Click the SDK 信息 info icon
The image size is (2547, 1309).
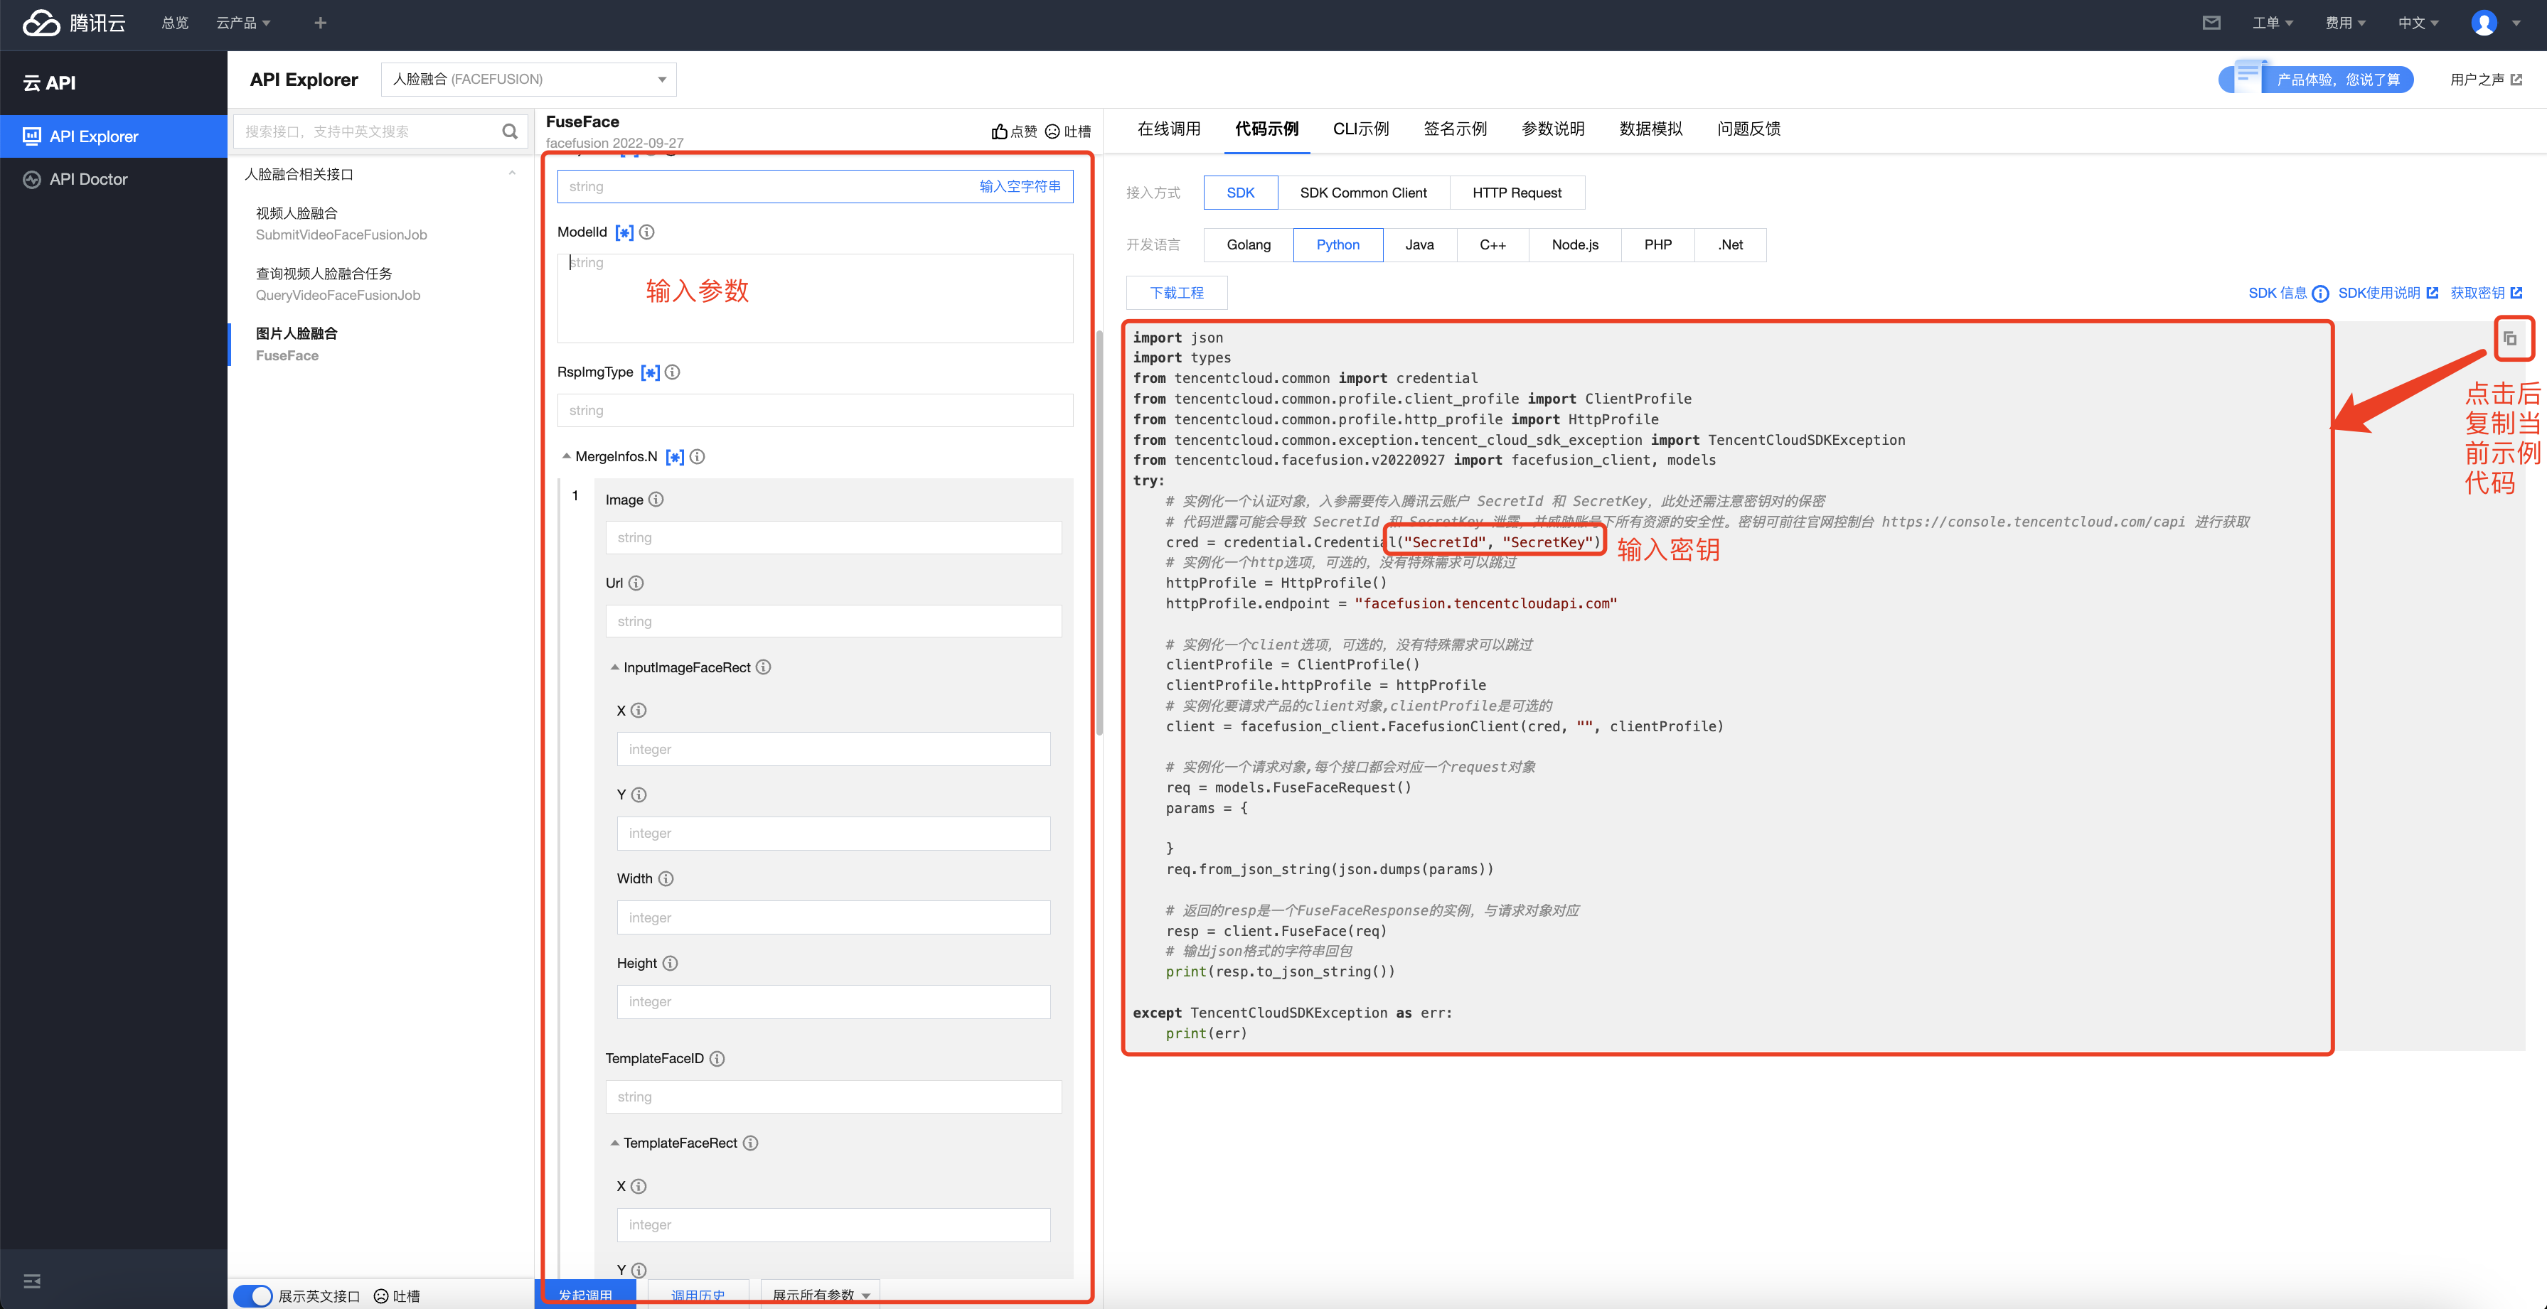[x=2319, y=293]
